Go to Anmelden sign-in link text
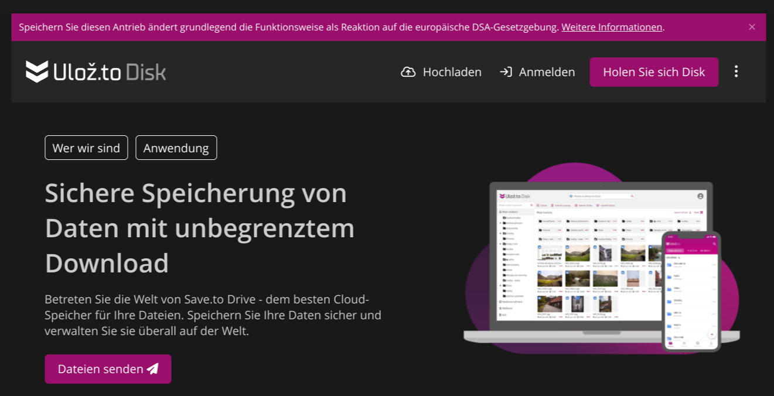Screen dimensions: 774x396 [x=547, y=72]
